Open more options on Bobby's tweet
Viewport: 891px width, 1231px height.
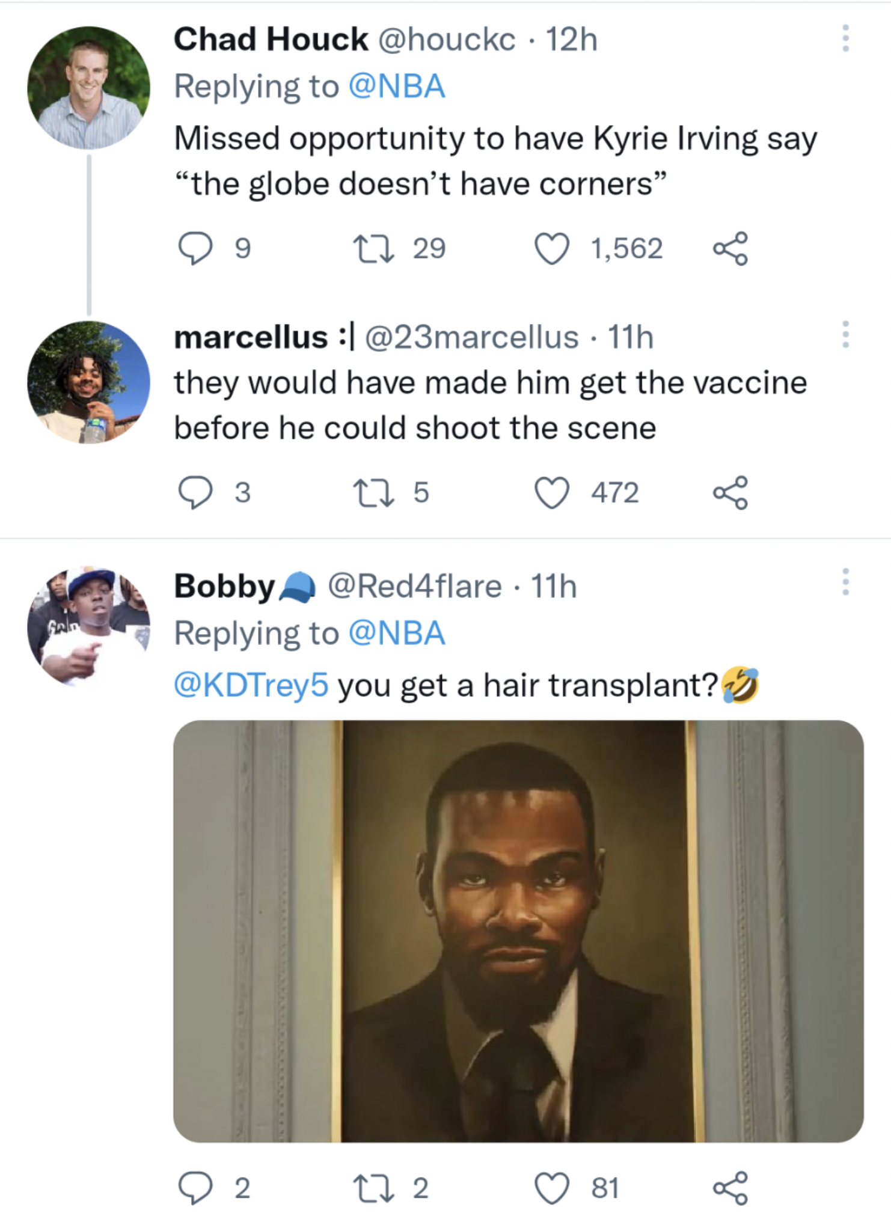click(845, 582)
